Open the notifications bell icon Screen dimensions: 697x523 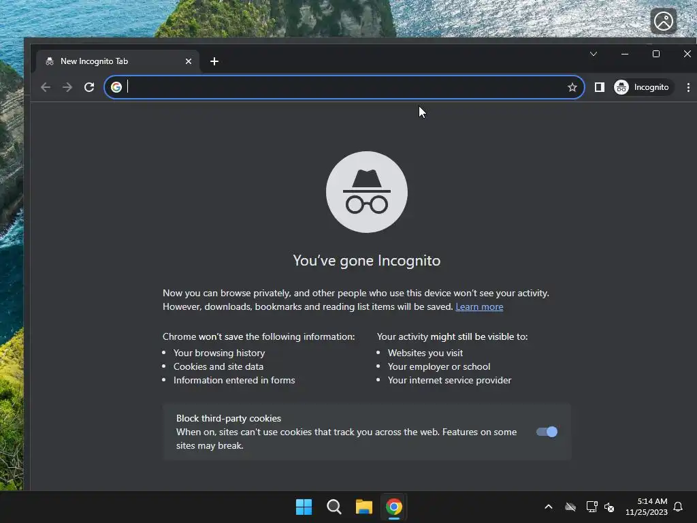[679, 507]
